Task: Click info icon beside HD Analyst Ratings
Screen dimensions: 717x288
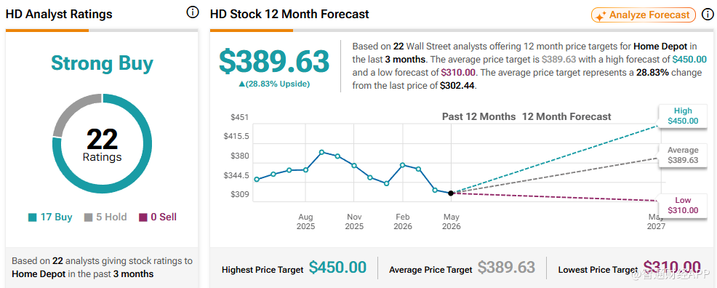Action: (193, 13)
